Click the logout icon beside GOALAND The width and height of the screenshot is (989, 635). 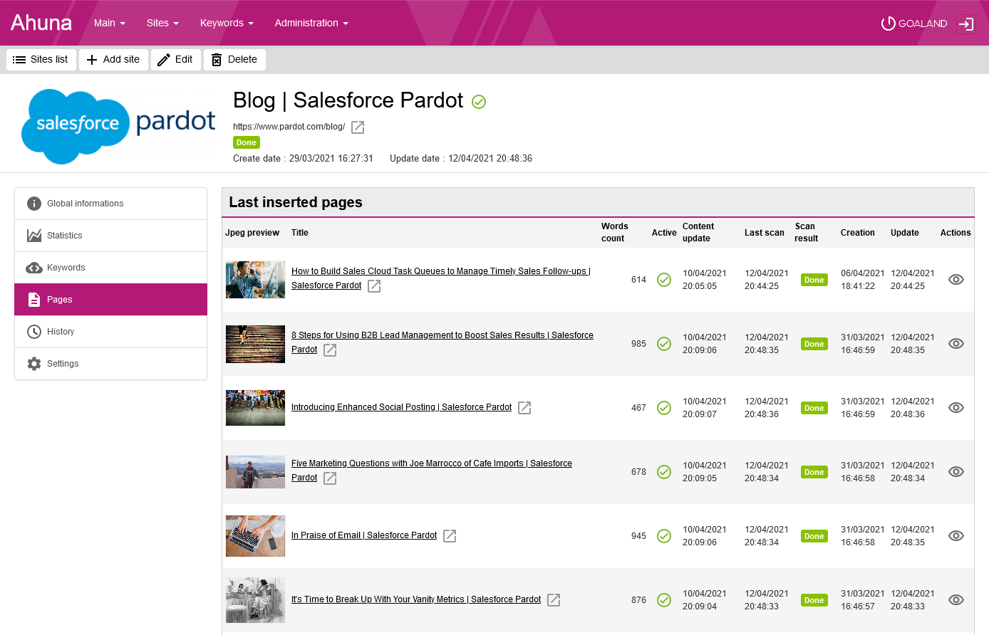[965, 23]
